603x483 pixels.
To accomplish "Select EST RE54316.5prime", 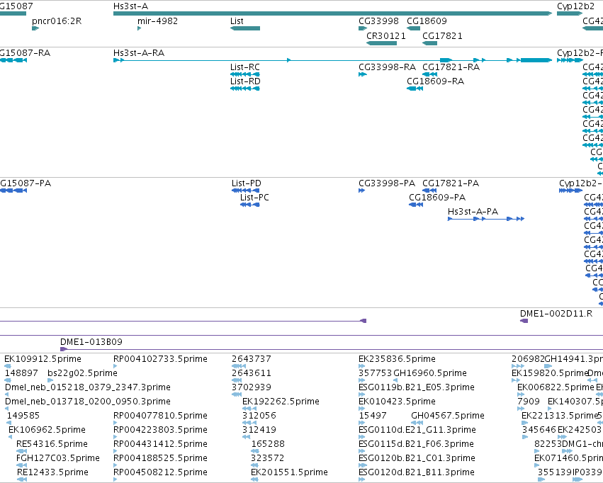I will pos(52,444).
